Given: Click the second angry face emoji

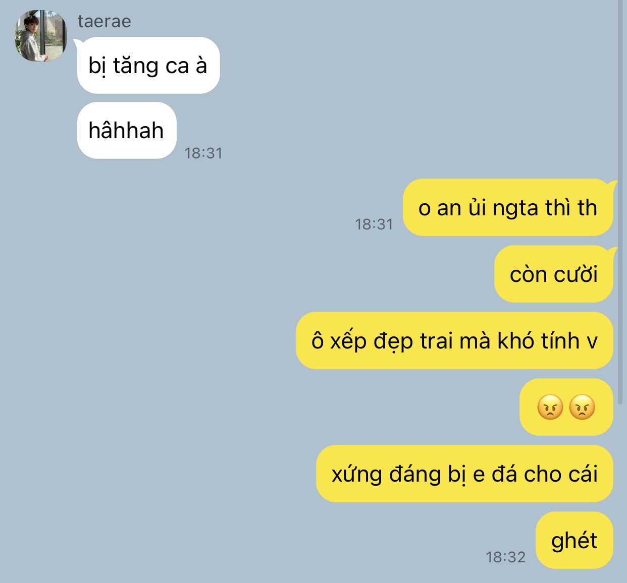Looking at the screenshot, I should [x=582, y=407].
